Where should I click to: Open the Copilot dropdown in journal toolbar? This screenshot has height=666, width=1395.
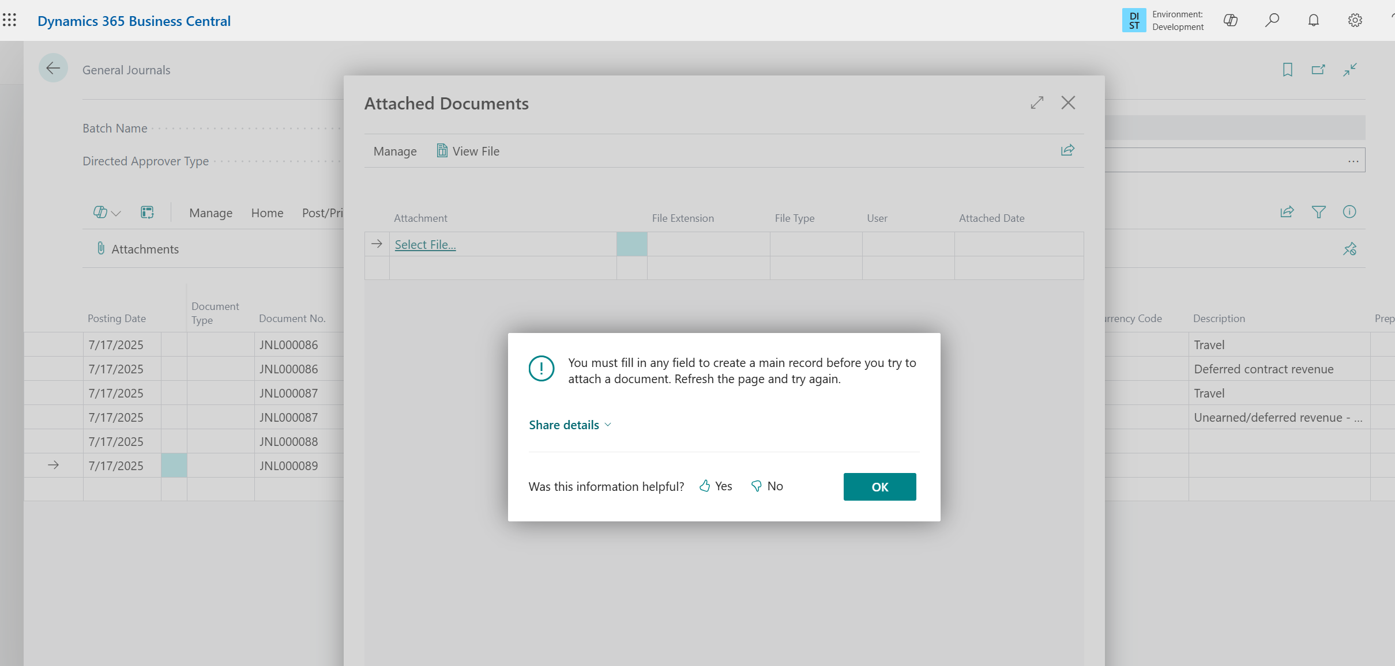point(107,213)
